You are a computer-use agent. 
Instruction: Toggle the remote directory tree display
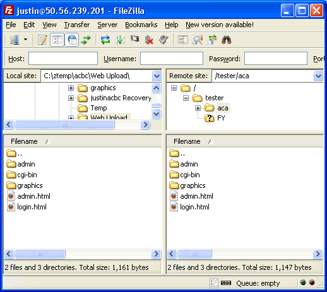click(x=71, y=40)
